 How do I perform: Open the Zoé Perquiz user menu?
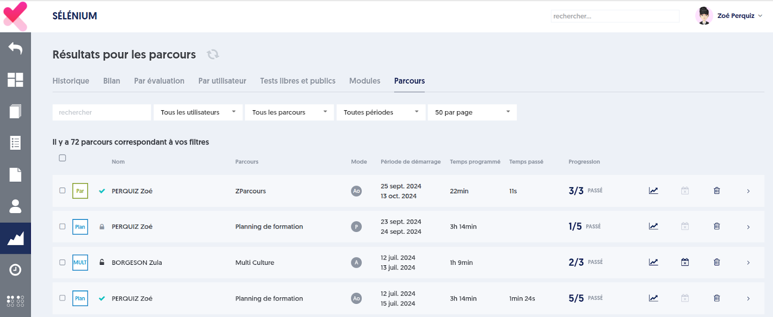click(x=735, y=16)
